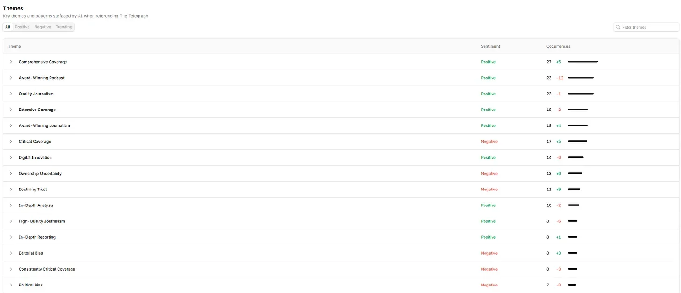
Task: Click the Quality Journalism theme name
Action: (36, 94)
